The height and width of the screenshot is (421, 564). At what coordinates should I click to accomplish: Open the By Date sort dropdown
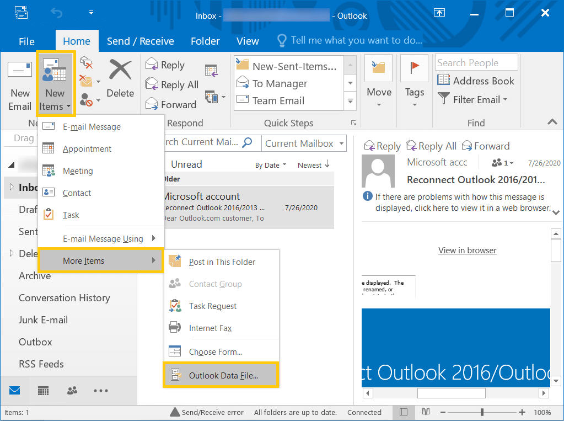pyautogui.click(x=271, y=165)
